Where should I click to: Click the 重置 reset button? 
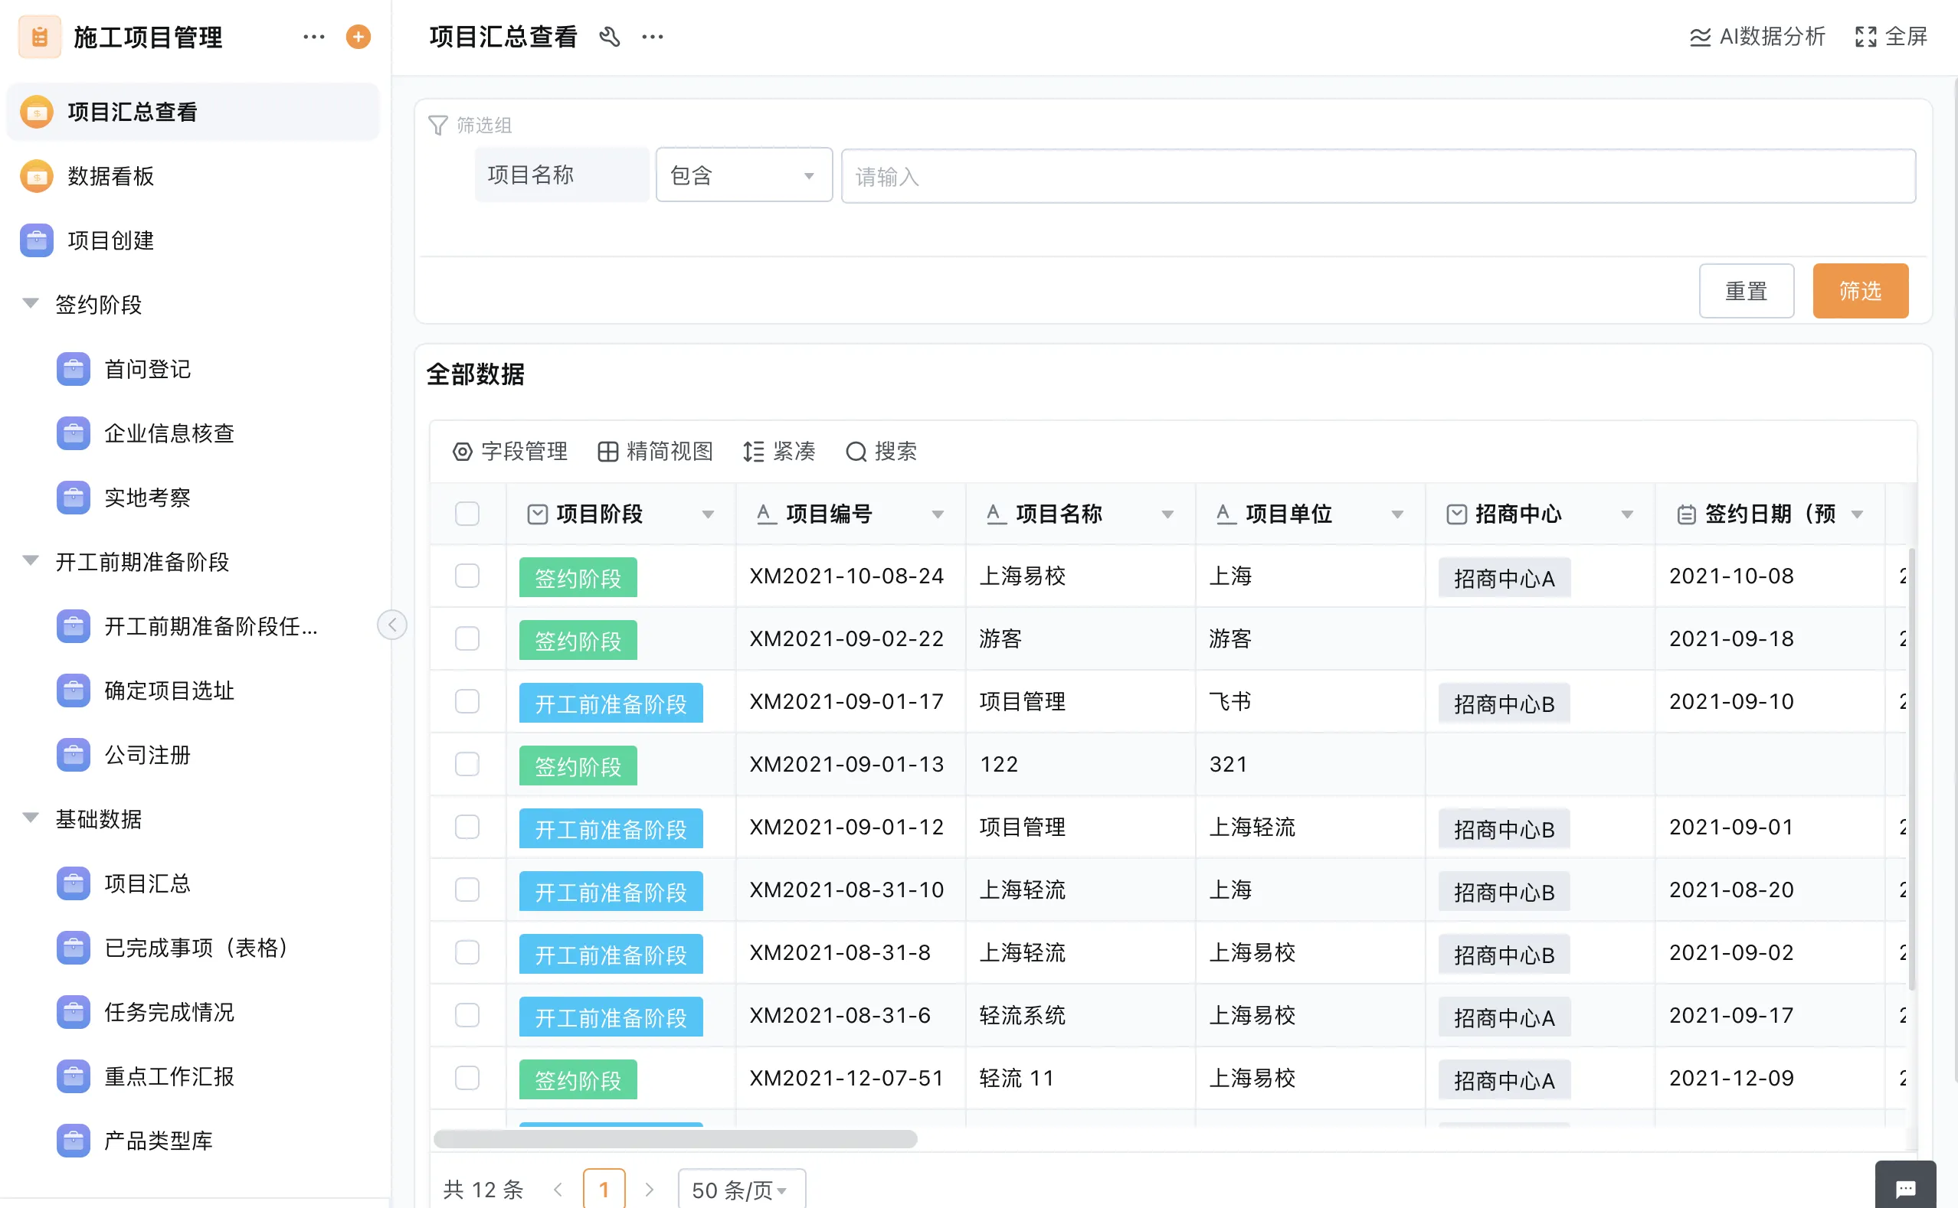[x=1746, y=290]
